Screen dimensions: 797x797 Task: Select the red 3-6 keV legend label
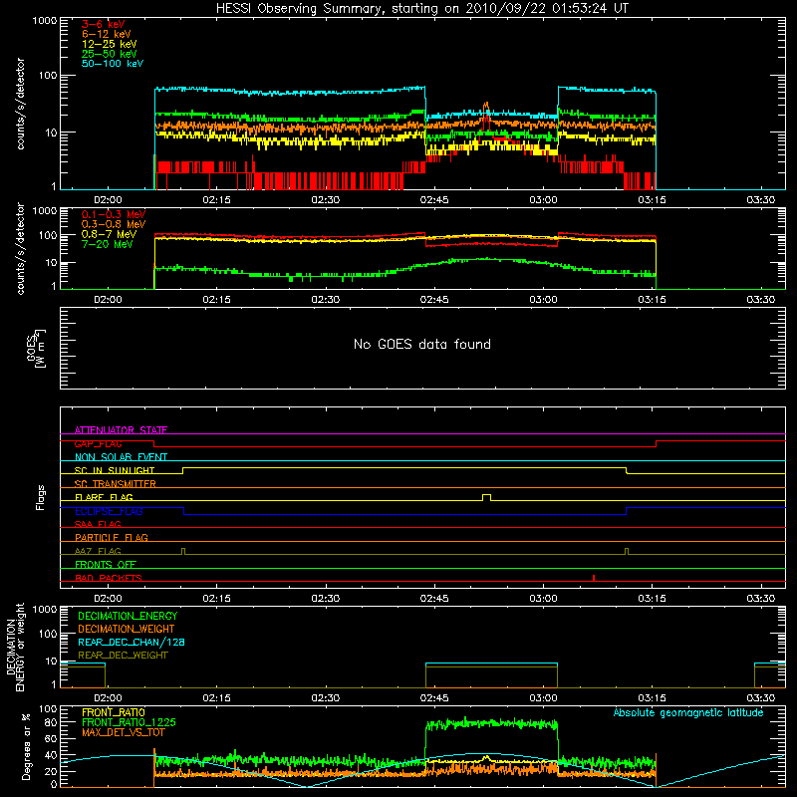pyautogui.click(x=103, y=24)
